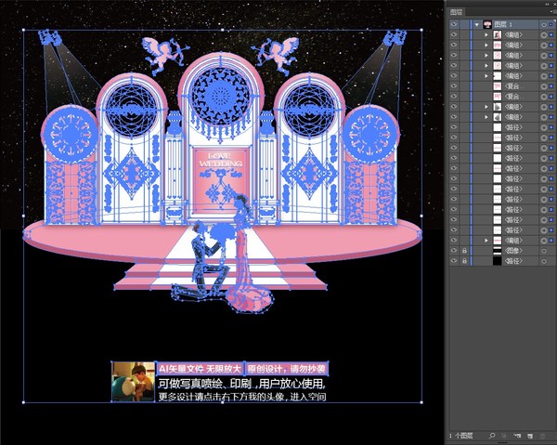
Task: Select the 图层 1 layer name
Action: 503,24
